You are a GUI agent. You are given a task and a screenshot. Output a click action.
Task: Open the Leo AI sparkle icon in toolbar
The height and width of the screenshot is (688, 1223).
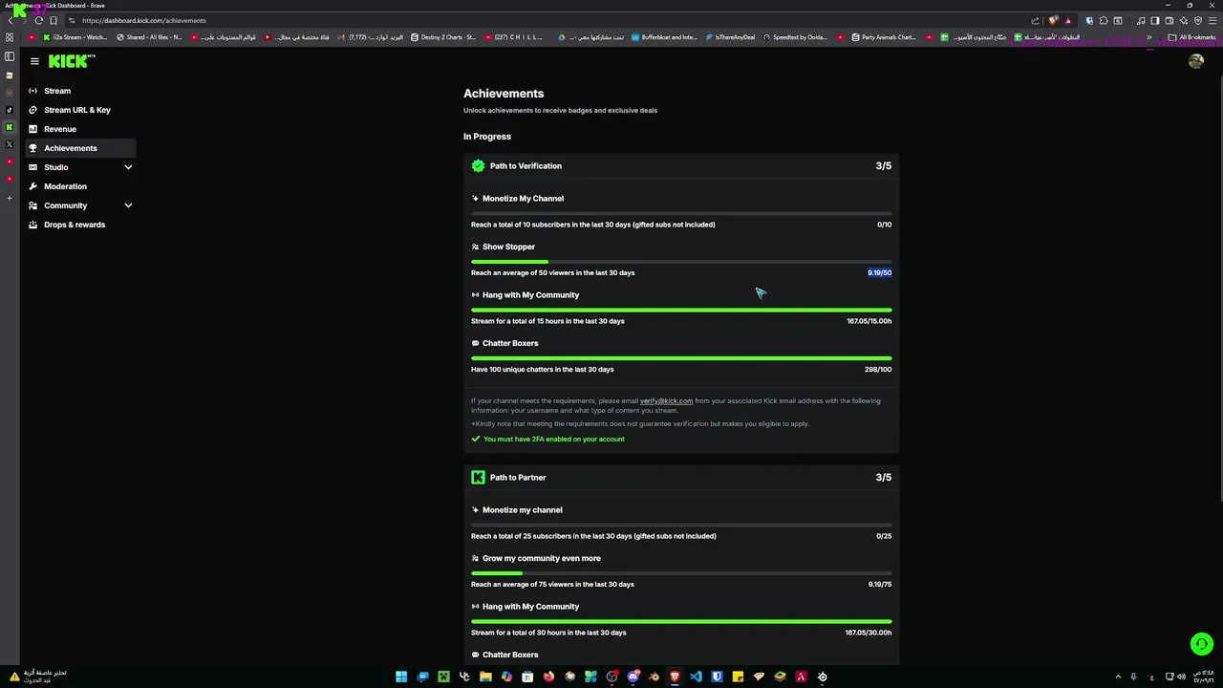1184,20
